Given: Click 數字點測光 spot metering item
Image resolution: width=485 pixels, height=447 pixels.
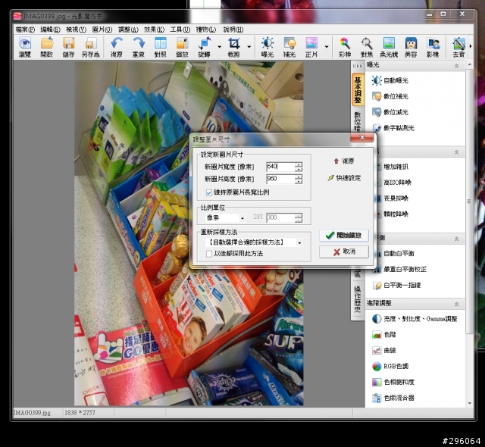Looking at the screenshot, I should pyautogui.click(x=393, y=128).
